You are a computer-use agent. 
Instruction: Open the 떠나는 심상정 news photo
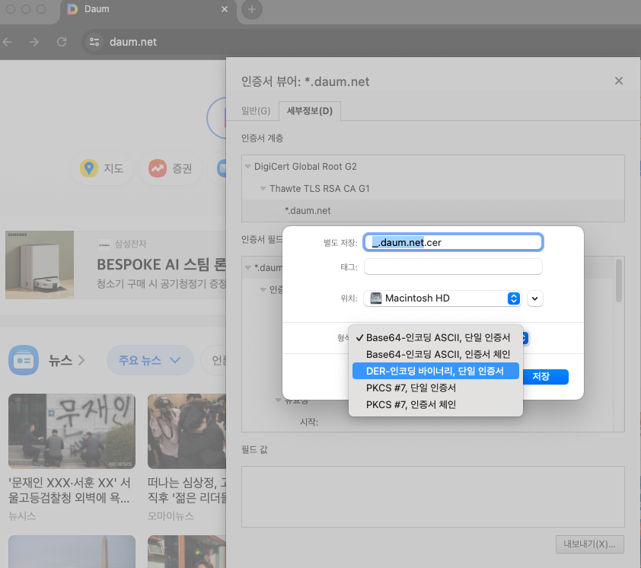coord(187,432)
